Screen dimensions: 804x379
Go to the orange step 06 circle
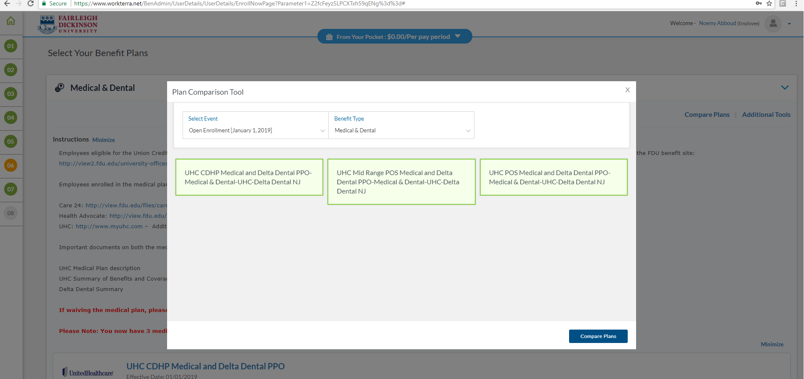pos(11,165)
